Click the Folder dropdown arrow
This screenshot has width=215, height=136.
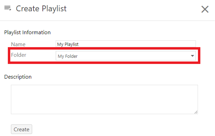point(192,56)
